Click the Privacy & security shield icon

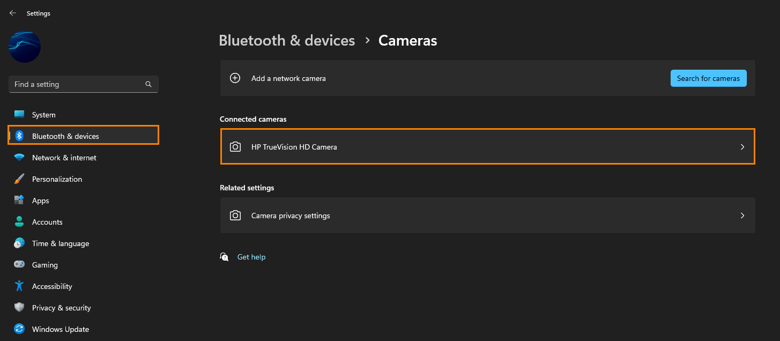click(x=19, y=308)
